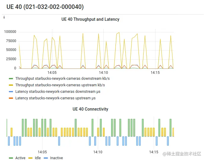Click the 100000 y-axis label
This screenshot has width=206, height=161.
10,32
